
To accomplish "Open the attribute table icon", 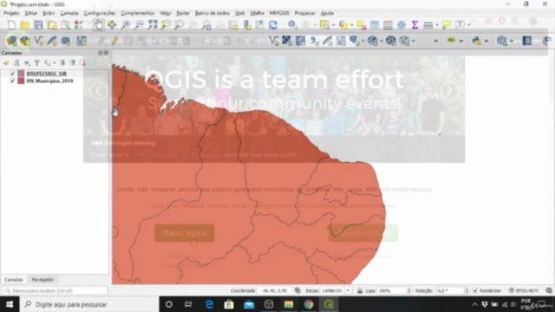I will coord(375,25).
